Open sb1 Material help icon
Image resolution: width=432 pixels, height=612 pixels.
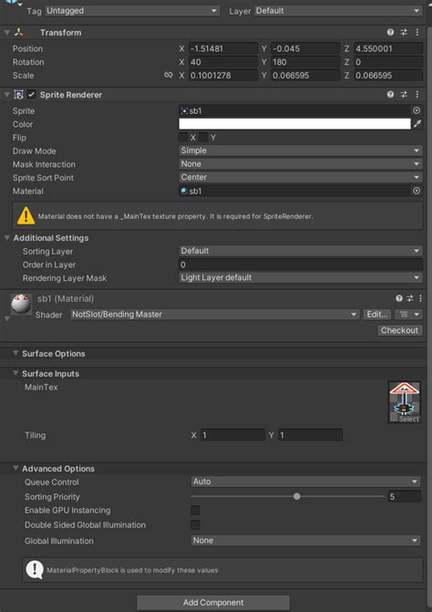pos(399,298)
